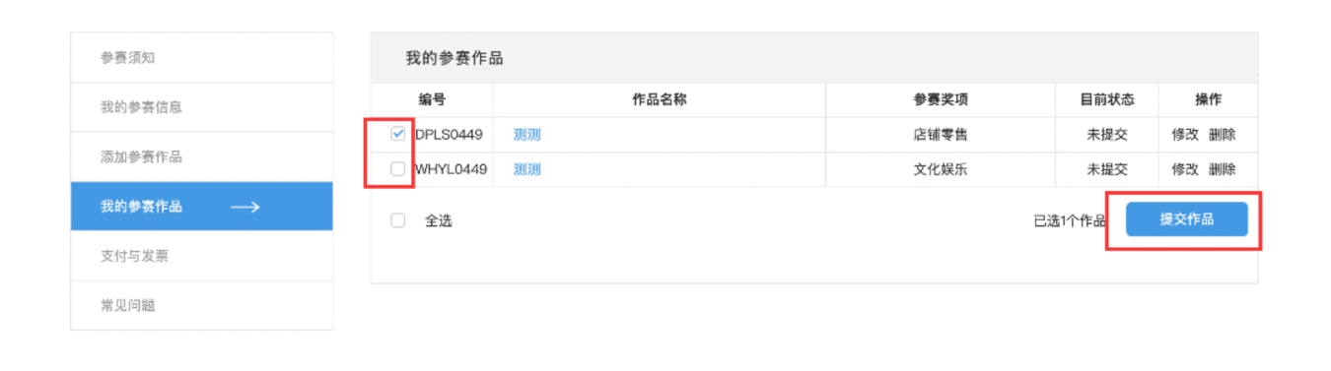Uncheck the DPLS0449 row checkbox
The width and height of the screenshot is (1331, 371).
coord(398,135)
